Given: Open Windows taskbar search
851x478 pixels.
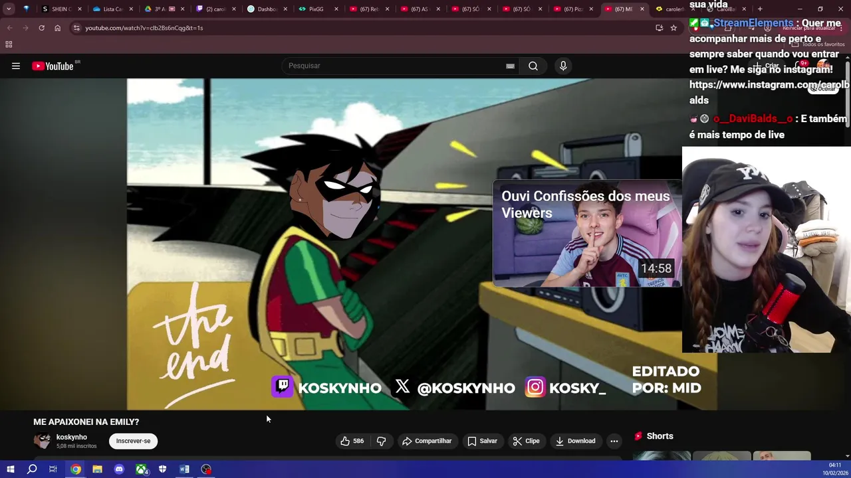Looking at the screenshot, I should point(32,469).
